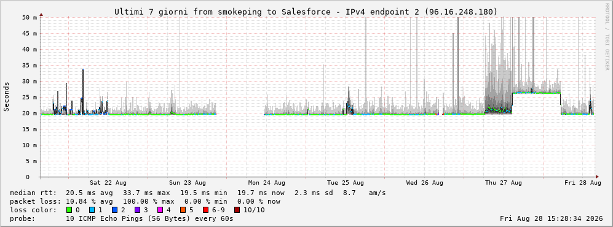
Task: Click the '20 m' y-axis tick label
Action: pos(30,113)
